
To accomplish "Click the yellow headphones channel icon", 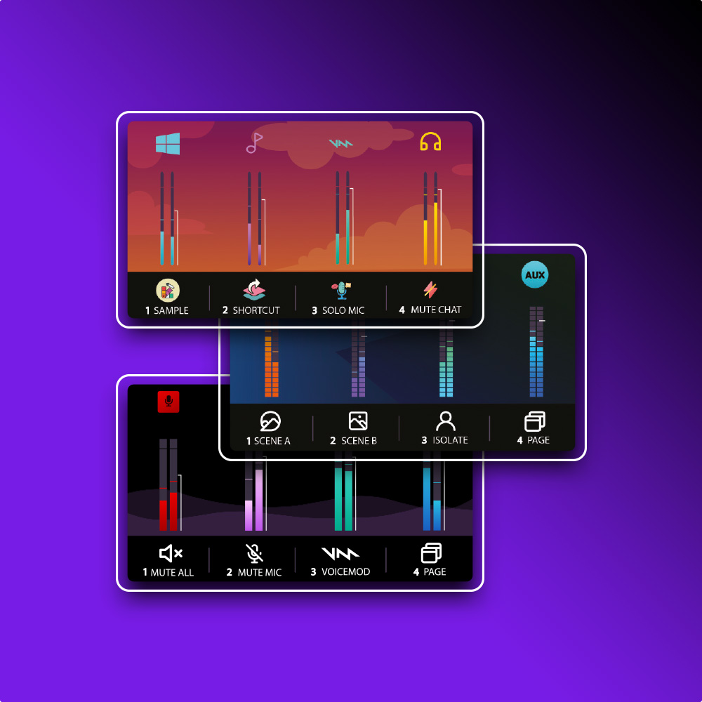I will pyautogui.click(x=430, y=143).
